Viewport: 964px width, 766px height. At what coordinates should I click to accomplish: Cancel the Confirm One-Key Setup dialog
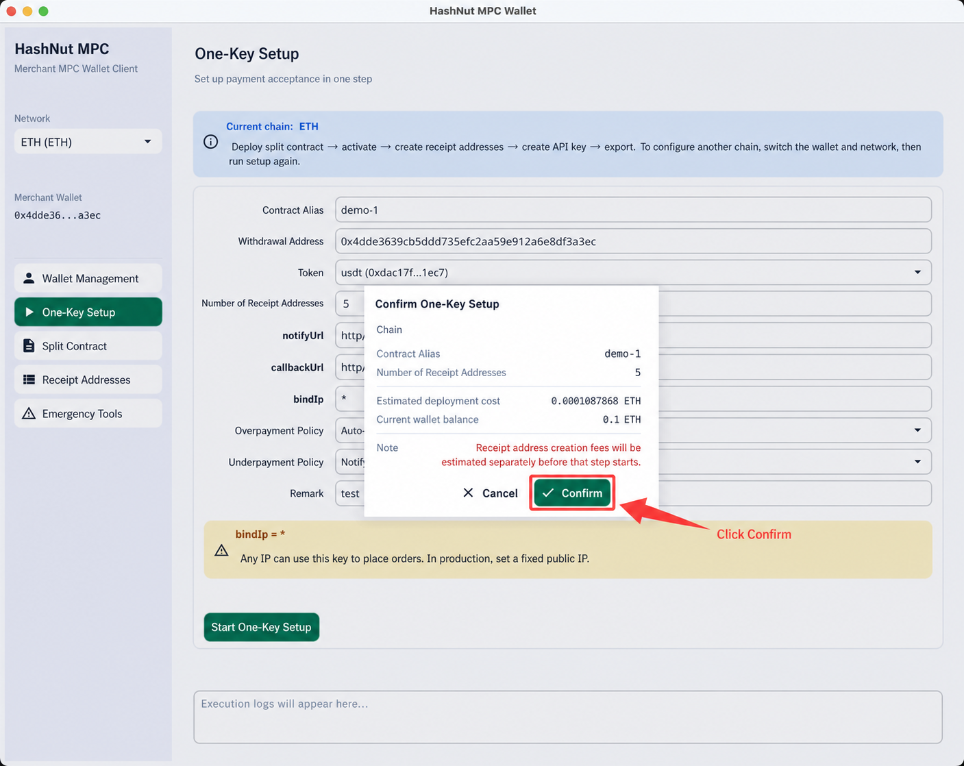491,493
